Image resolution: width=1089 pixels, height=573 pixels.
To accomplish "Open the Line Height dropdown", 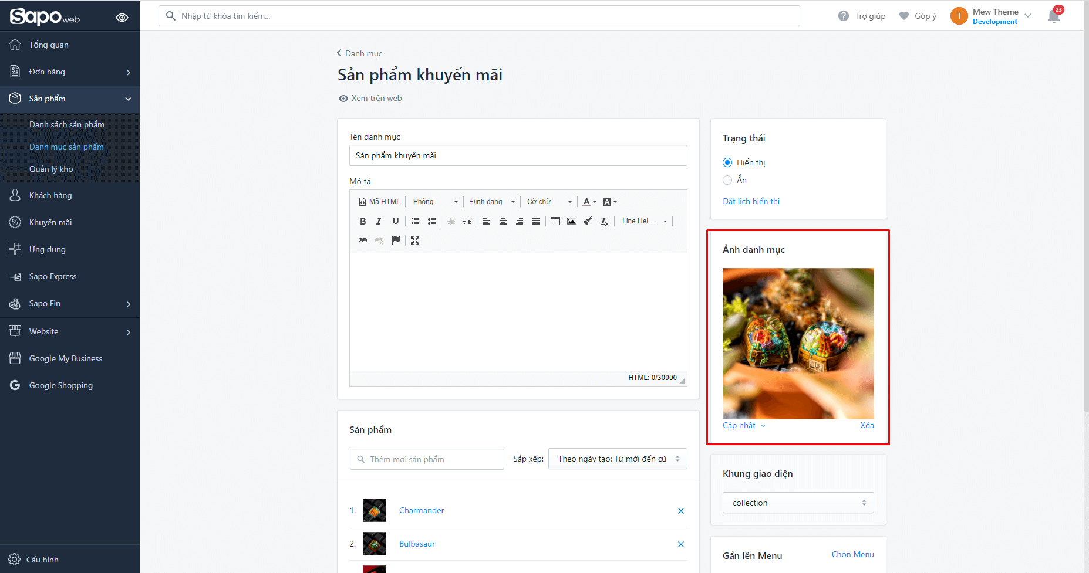I will (644, 221).
